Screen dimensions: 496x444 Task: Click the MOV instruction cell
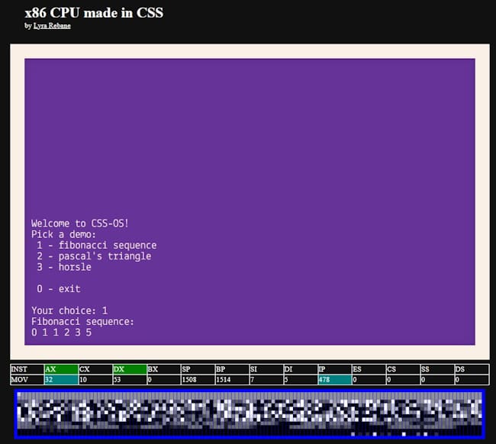pyautogui.click(x=27, y=379)
